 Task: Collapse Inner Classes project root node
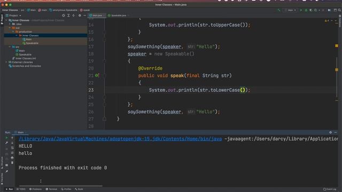click(6, 20)
